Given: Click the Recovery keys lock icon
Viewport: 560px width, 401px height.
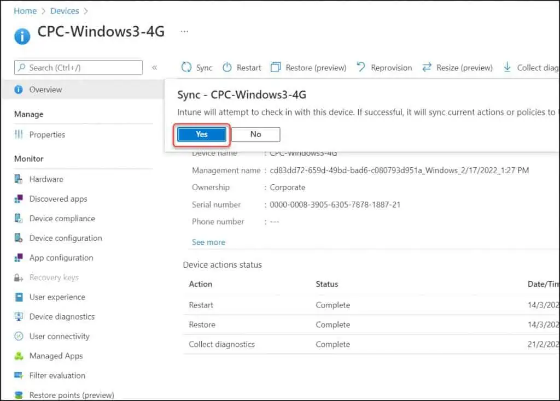Looking at the screenshot, I should tap(19, 278).
